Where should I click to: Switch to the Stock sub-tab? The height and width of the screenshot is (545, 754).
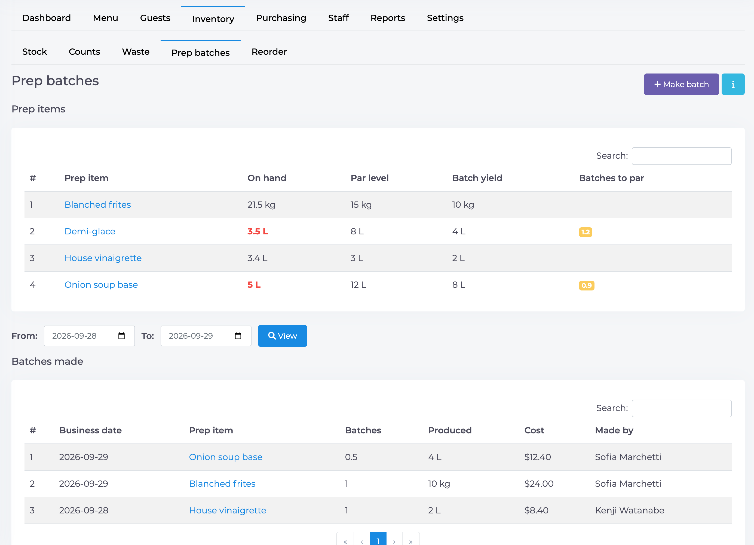pyautogui.click(x=35, y=52)
